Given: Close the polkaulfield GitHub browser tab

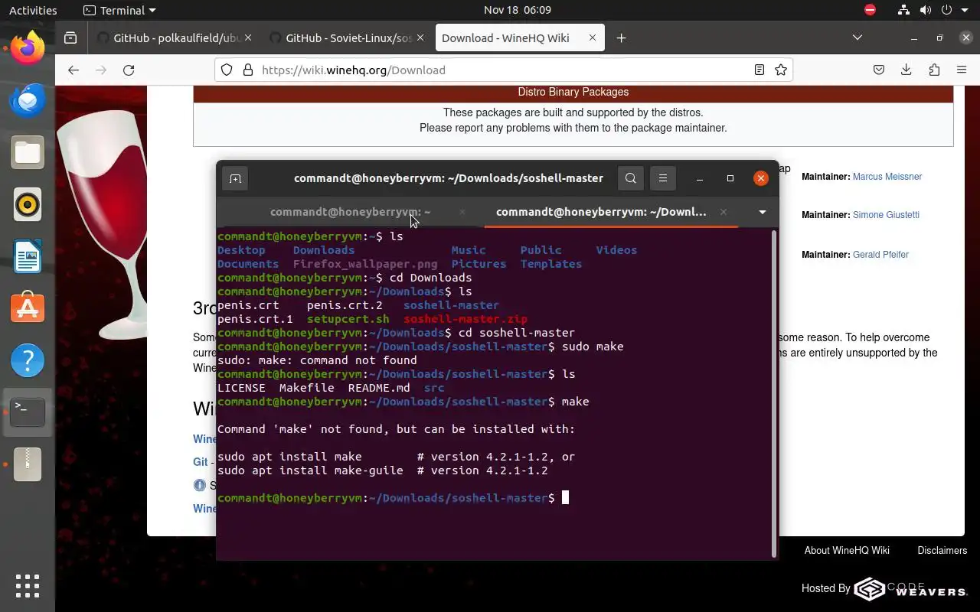Looking at the screenshot, I should pyautogui.click(x=247, y=37).
